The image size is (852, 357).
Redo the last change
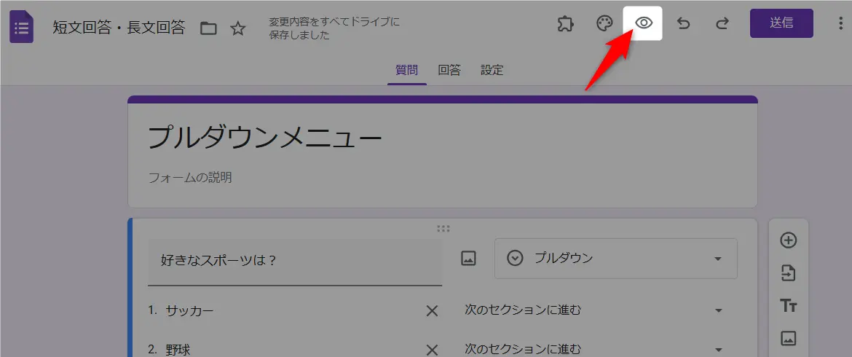[x=722, y=23]
